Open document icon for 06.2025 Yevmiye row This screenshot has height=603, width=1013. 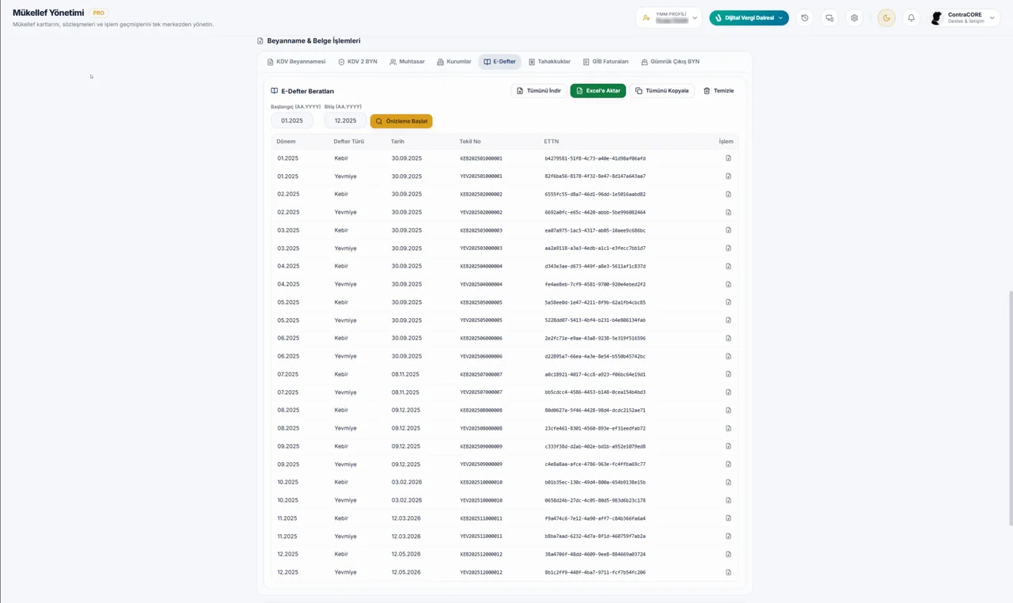(x=728, y=356)
